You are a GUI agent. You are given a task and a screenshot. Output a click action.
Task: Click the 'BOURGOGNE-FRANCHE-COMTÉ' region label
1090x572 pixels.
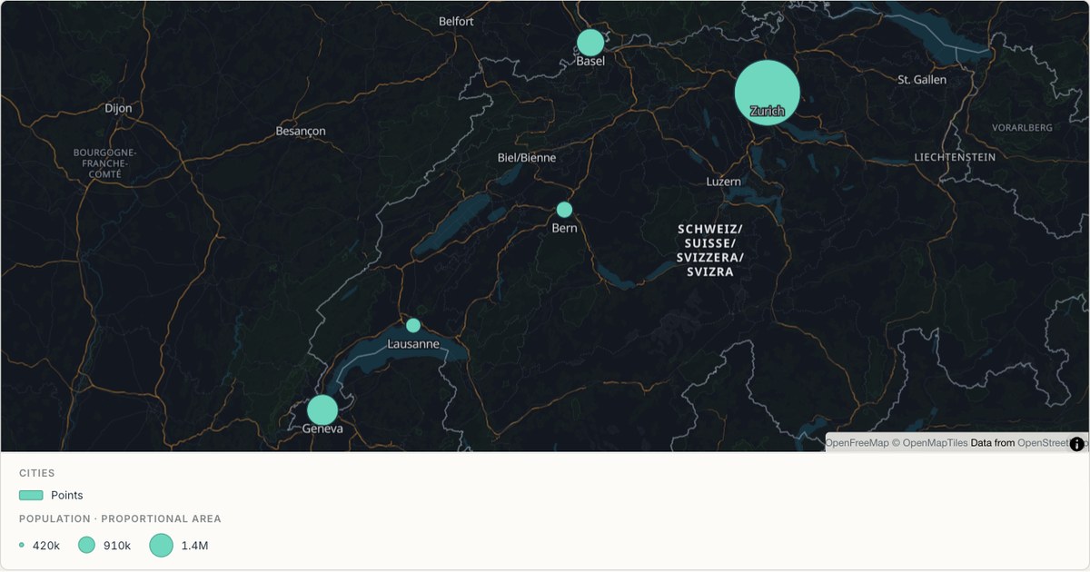click(x=104, y=163)
